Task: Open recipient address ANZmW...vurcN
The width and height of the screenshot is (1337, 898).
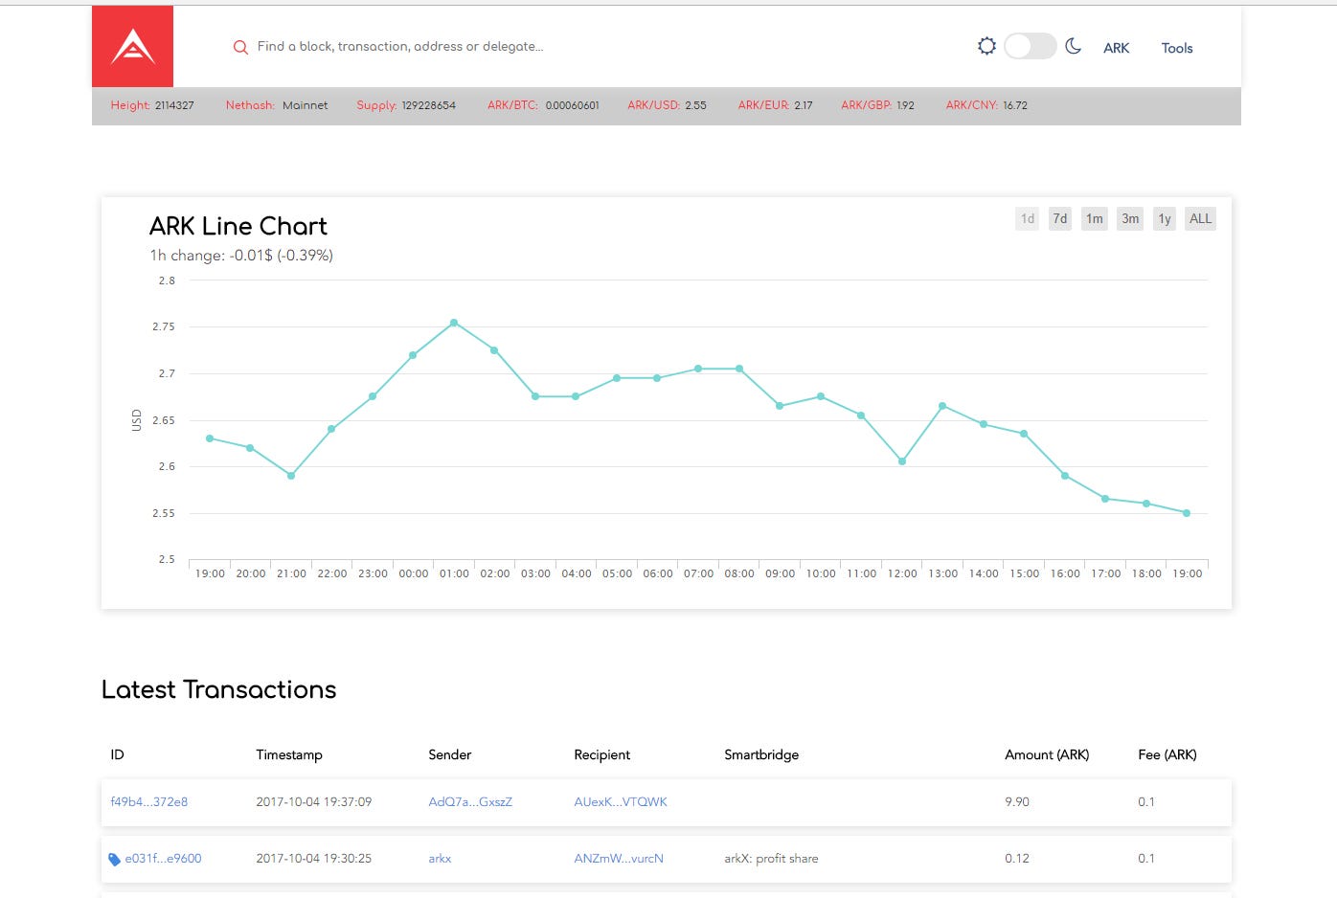Action: [619, 859]
